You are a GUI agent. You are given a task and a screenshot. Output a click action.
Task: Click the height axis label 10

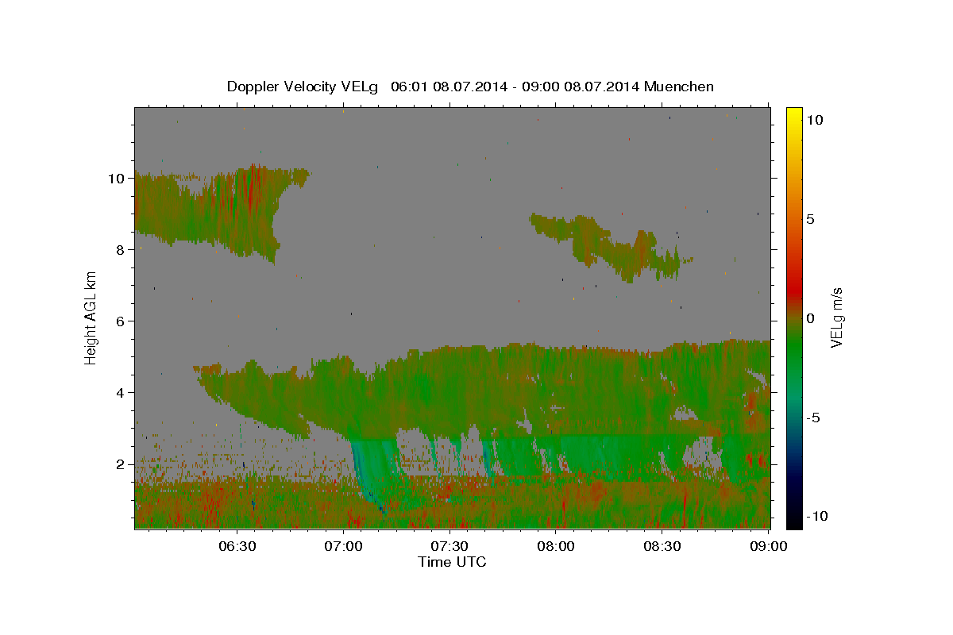click(117, 179)
